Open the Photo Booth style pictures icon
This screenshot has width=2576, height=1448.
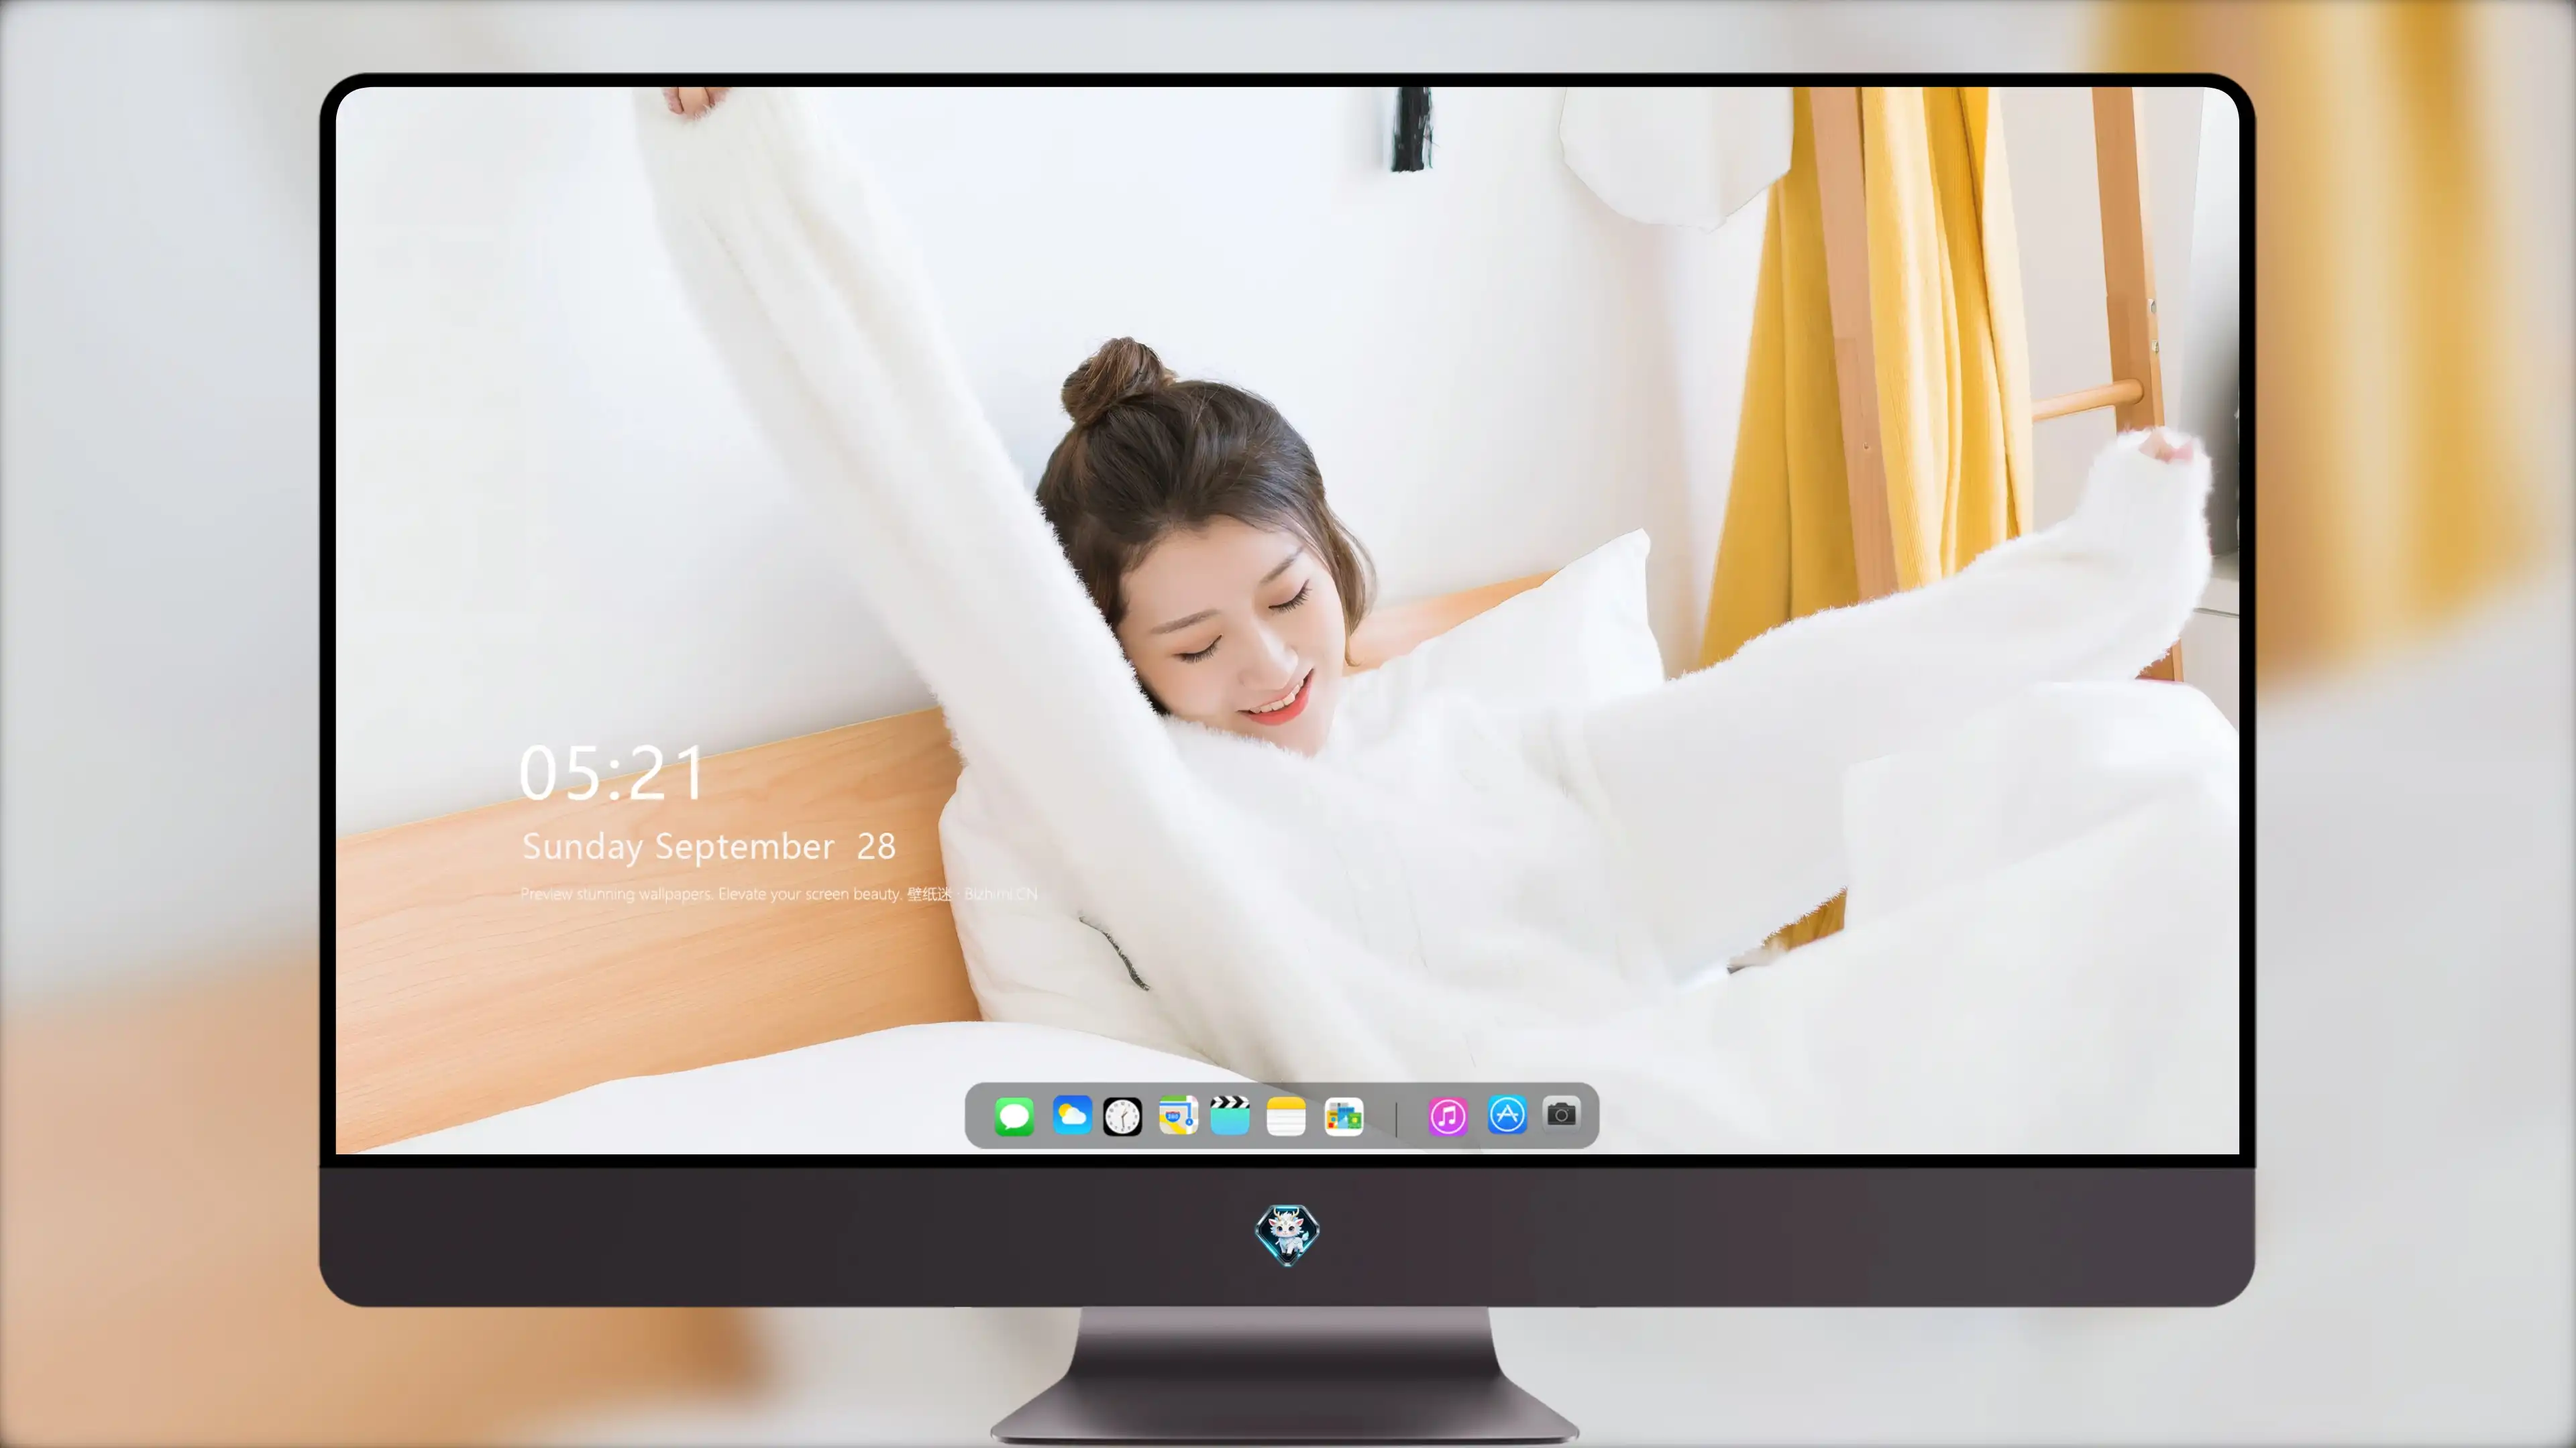[x=1343, y=1115]
